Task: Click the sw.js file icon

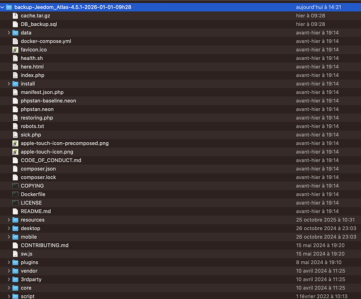Action: pos(15,254)
